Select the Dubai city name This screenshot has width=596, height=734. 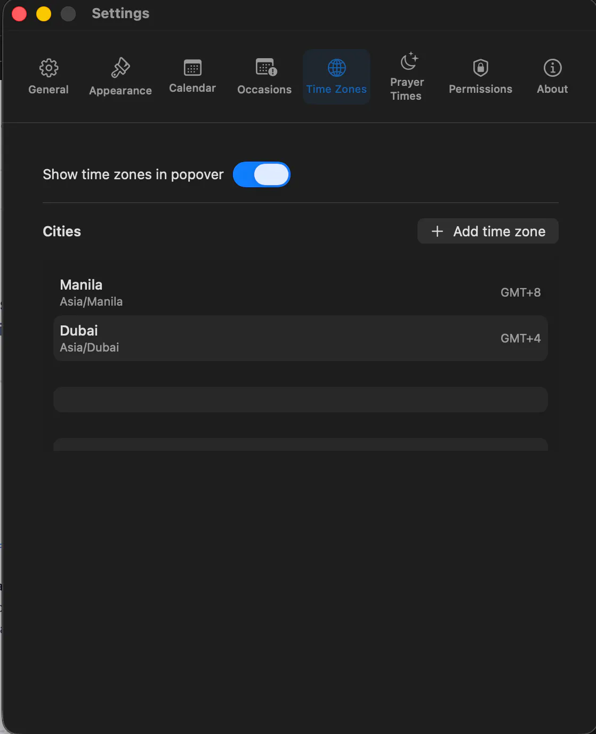click(x=79, y=331)
